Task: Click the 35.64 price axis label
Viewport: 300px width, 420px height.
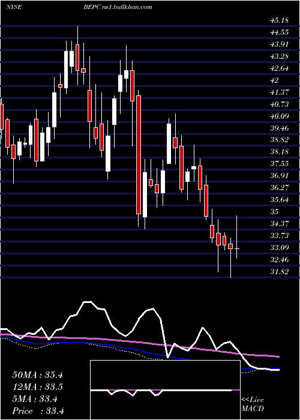Action: pyautogui.click(x=280, y=200)
